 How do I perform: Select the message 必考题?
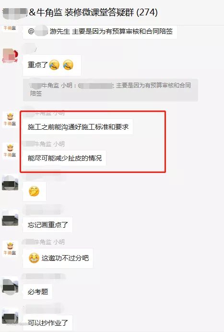[x=37, y=292]
